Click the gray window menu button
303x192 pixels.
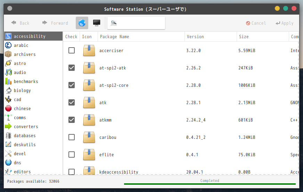[10, 8]
